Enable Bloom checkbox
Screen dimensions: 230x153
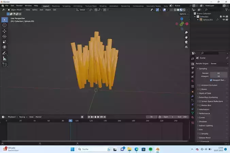[x=200, y=89]
